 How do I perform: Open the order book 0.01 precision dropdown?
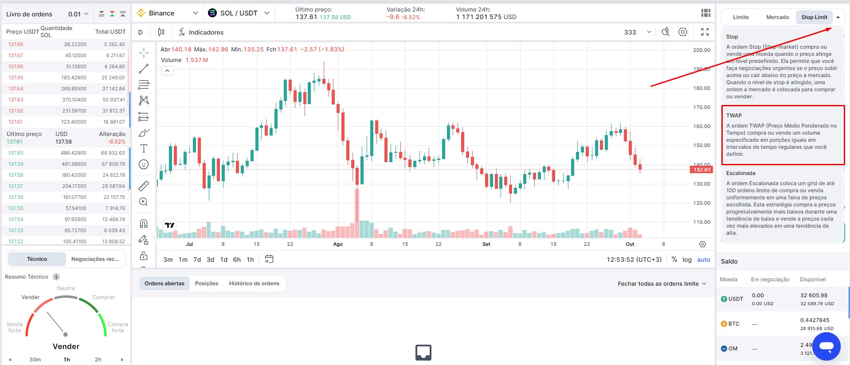point(78,14)
